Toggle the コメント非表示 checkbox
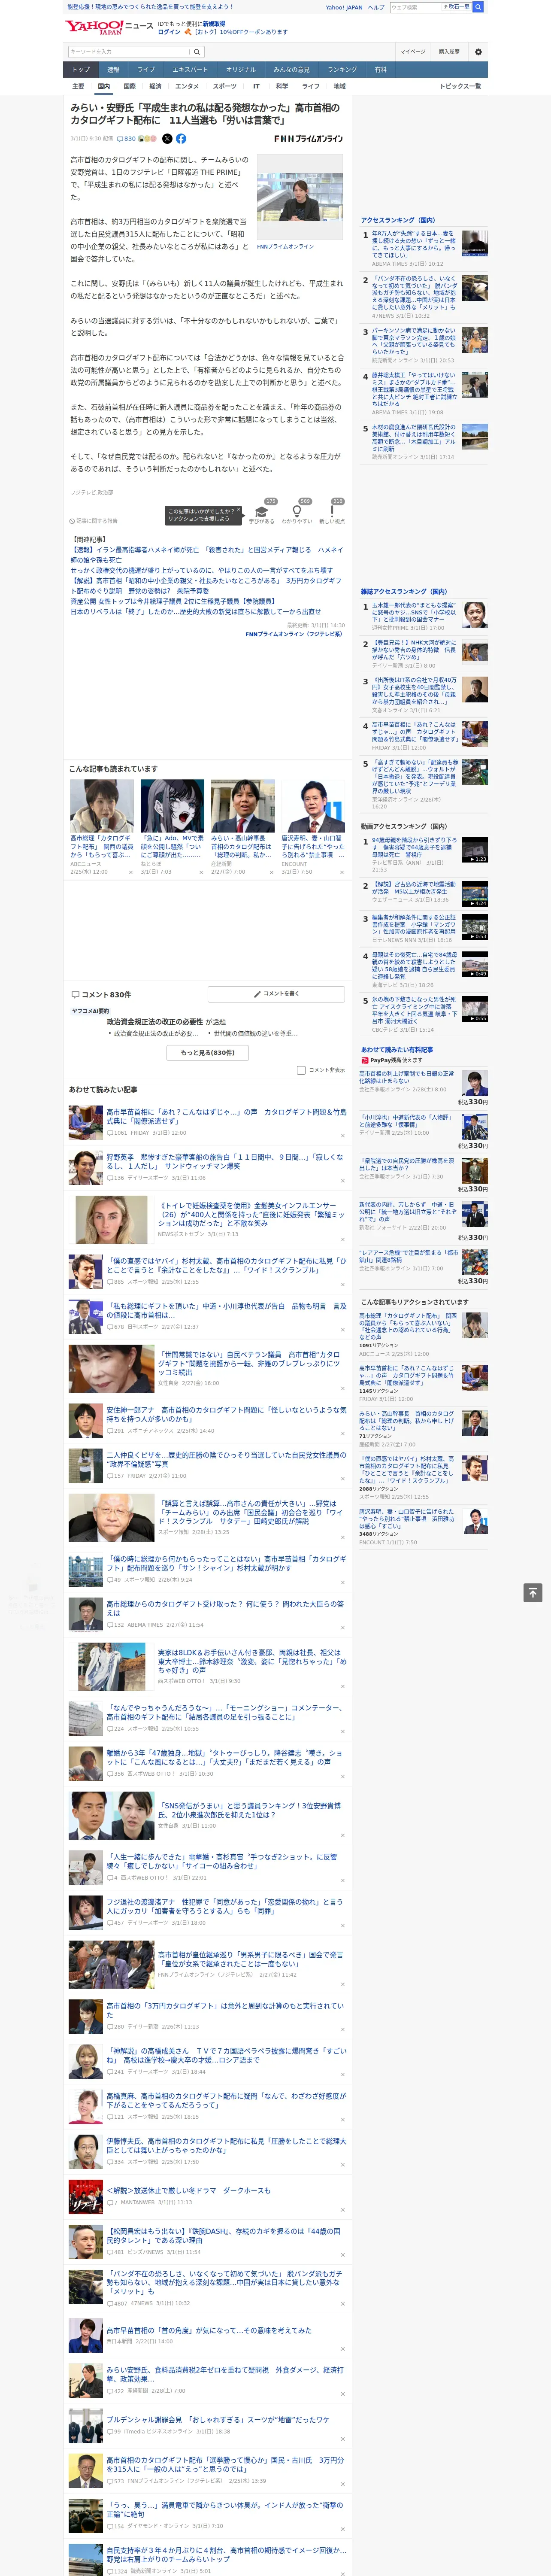Screen dimensions: 551x2576 point(301,1070)
